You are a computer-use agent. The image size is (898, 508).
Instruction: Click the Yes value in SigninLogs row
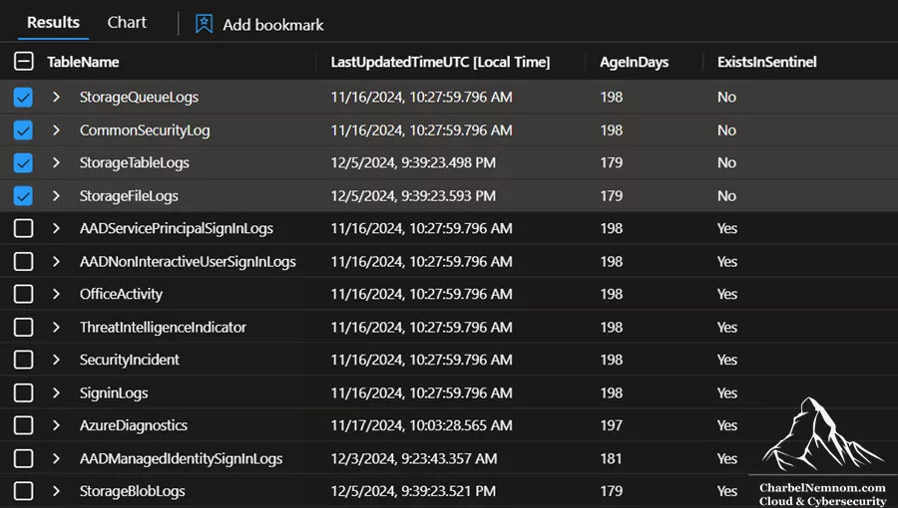pos(726,393)
